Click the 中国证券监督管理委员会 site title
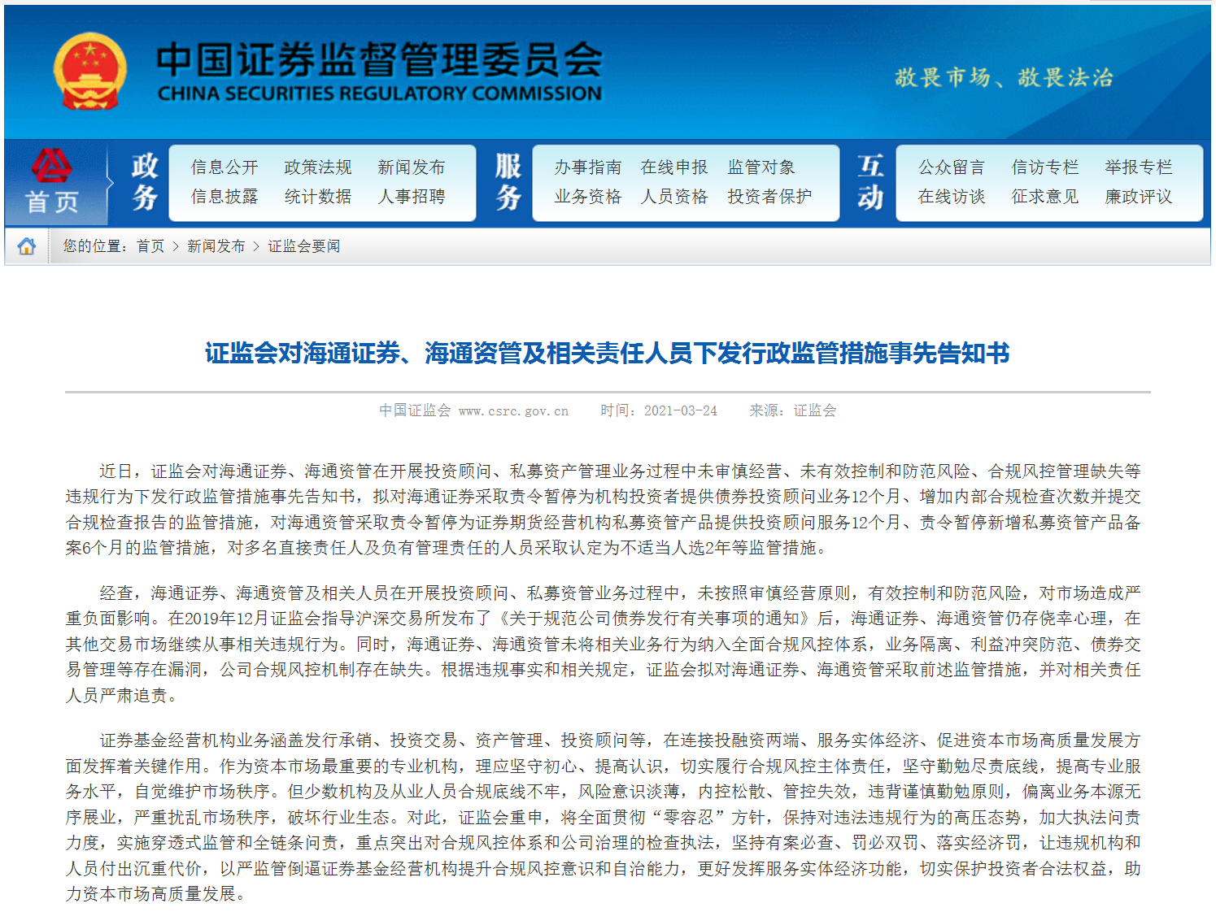 click(379, 59)
